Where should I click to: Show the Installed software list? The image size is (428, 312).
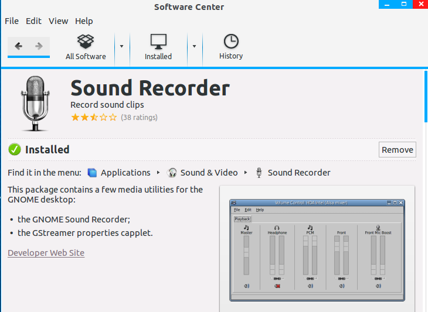click(x=158, y=47)
